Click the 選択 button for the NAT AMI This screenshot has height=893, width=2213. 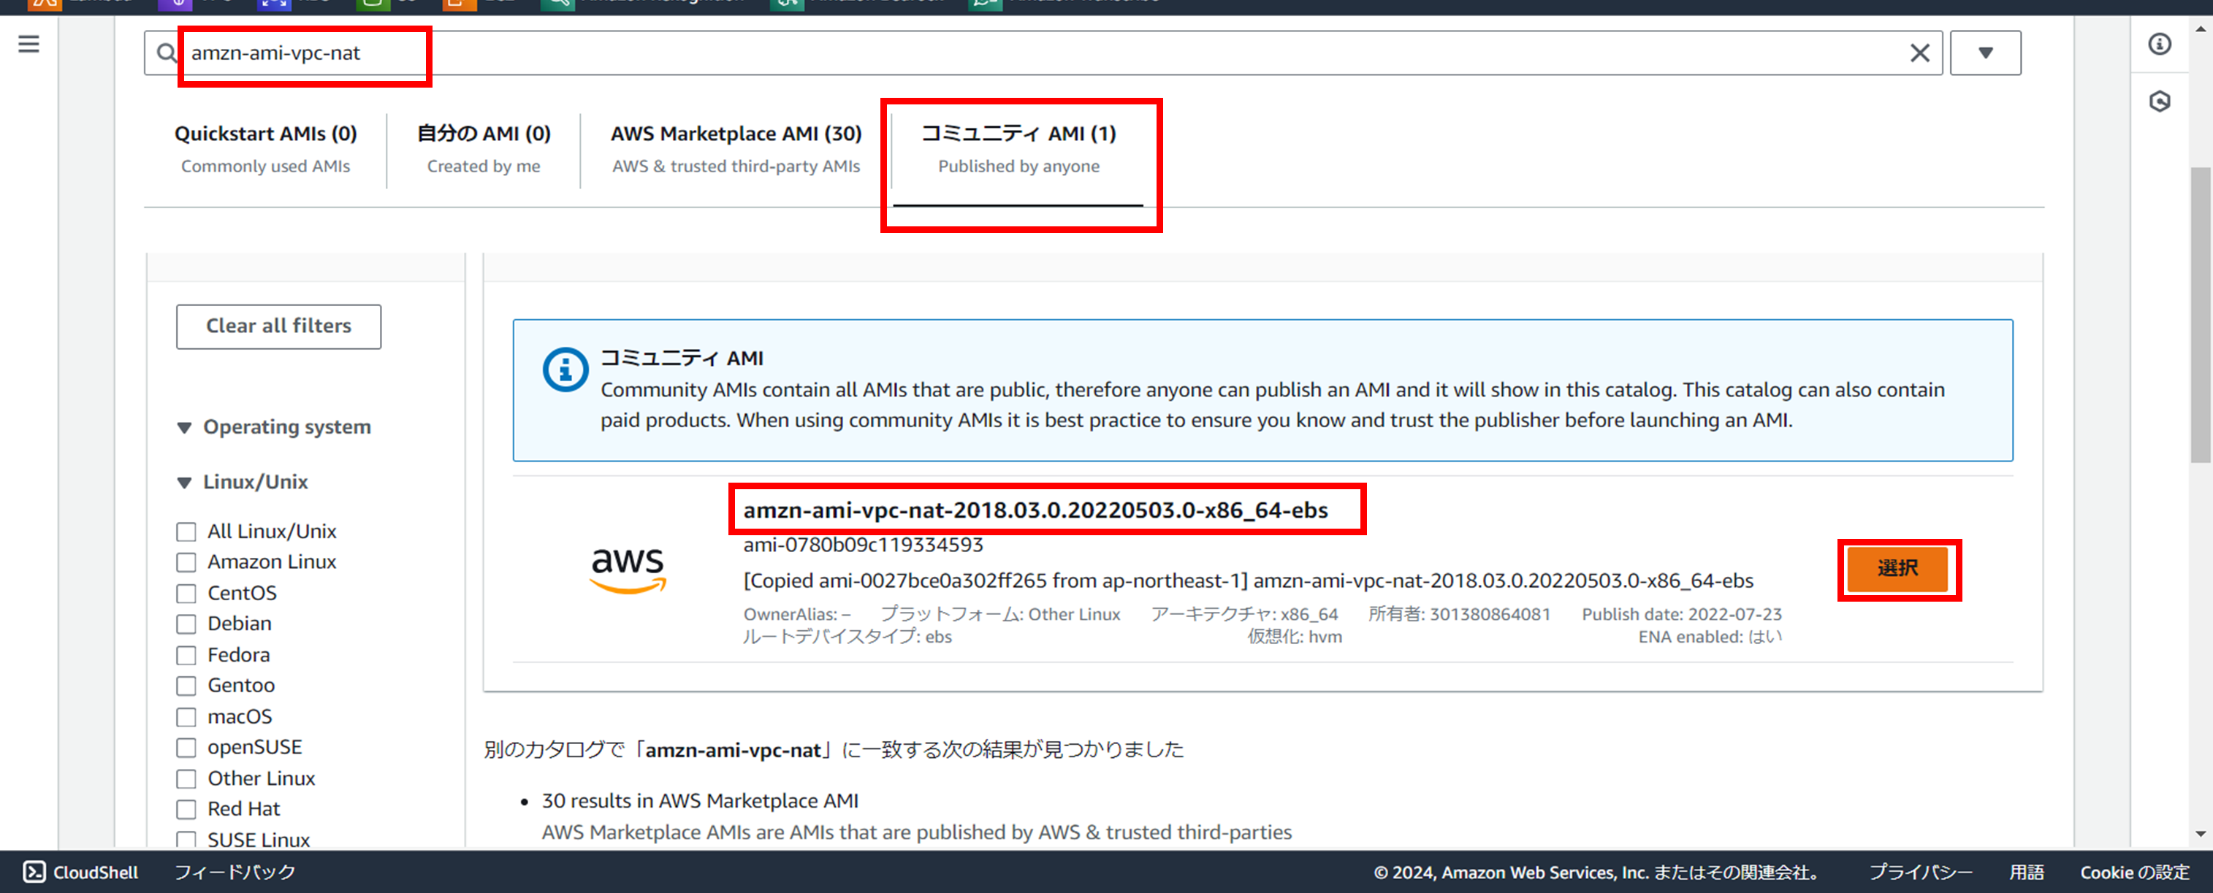click(1899, 568)
